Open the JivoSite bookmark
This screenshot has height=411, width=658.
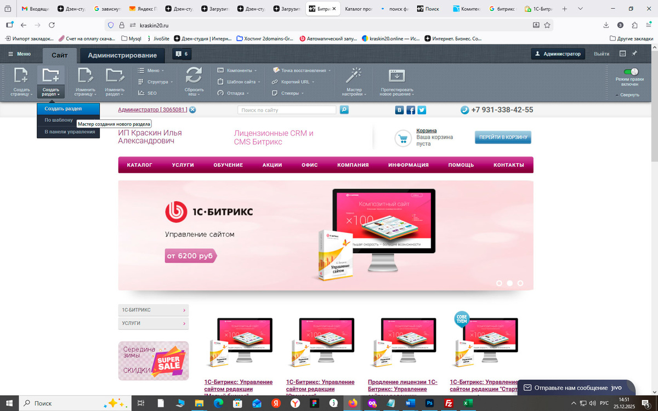point(157,38)
